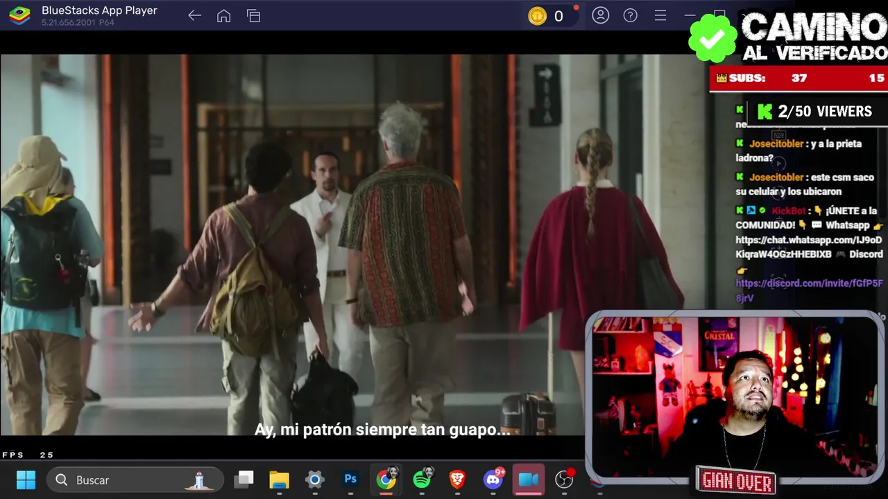Click the movie subtitle text

point(382,430)
